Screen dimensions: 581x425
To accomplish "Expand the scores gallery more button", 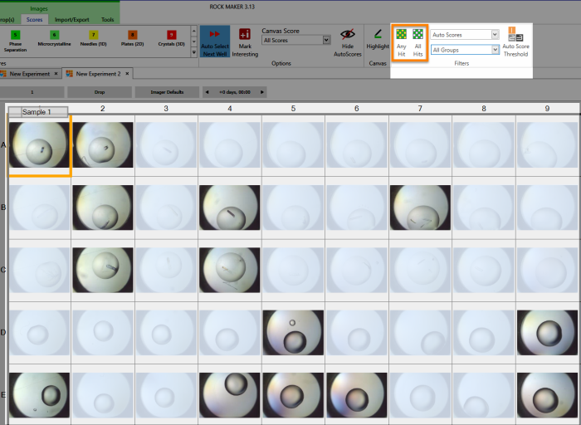I will click(193, 52).
